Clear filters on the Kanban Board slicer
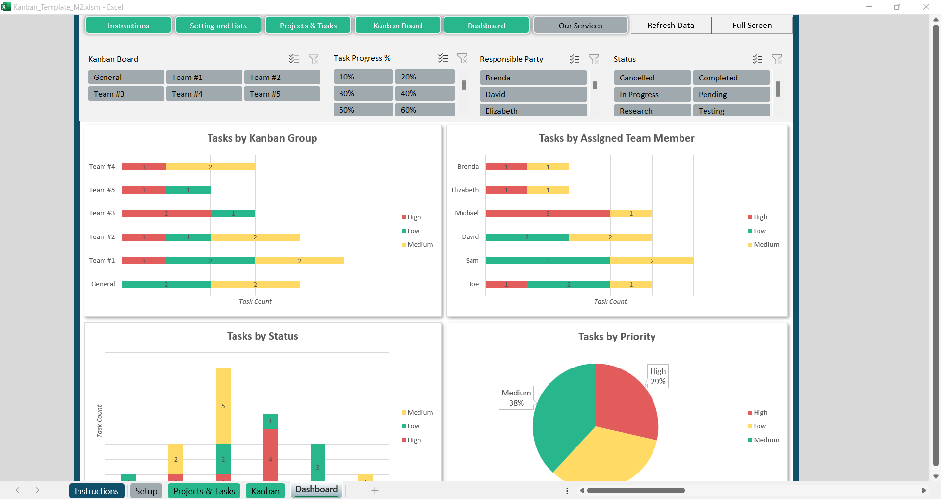Viewport: 941px width, 499px height. (314, 59)
